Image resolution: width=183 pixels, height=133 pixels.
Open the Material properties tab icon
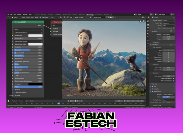click(148, 58)
